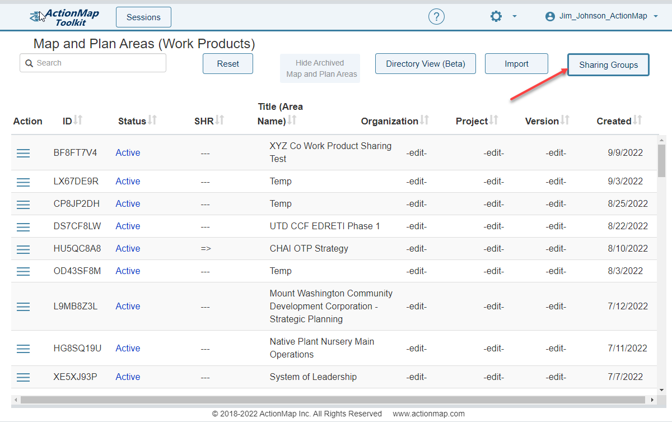Click the => share indicator for HU5QC8A8
Image resolution: width=672 pixels, height=422 pixels.
pos(206,249)
